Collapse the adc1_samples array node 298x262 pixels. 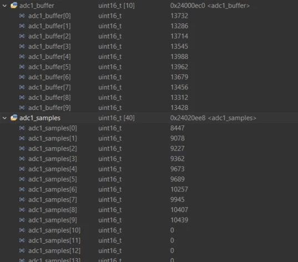pos(4,118)
